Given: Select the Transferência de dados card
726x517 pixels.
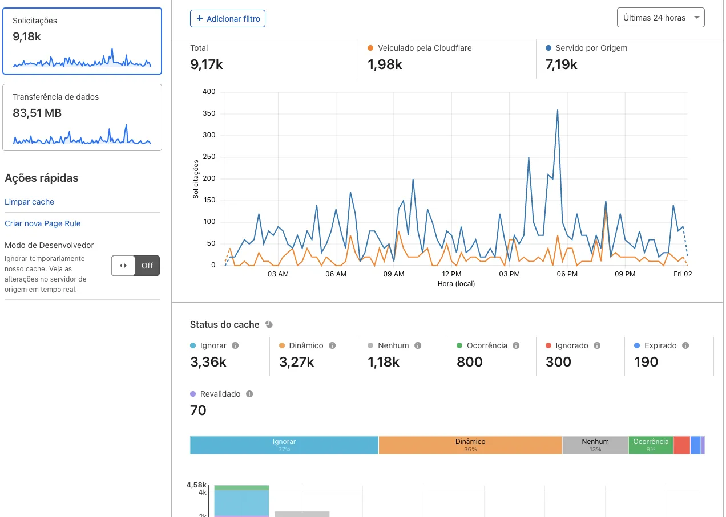Looking at the screenshot, I should click(x=82, y=117).
